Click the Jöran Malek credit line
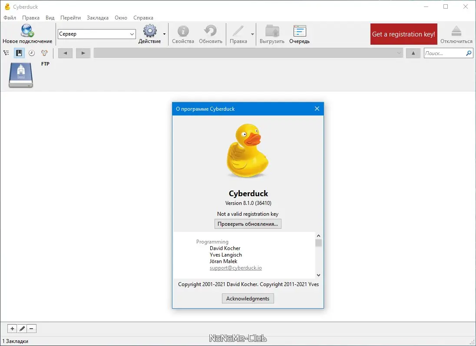 click(x=223, y=261)
